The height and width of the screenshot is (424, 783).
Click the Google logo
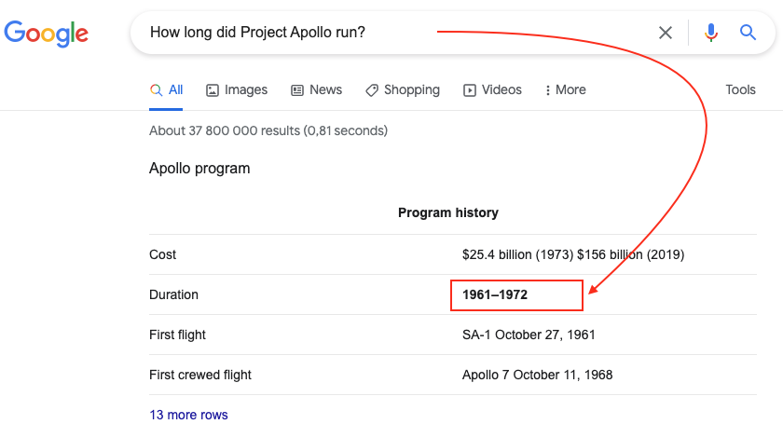tap(47, 34)
